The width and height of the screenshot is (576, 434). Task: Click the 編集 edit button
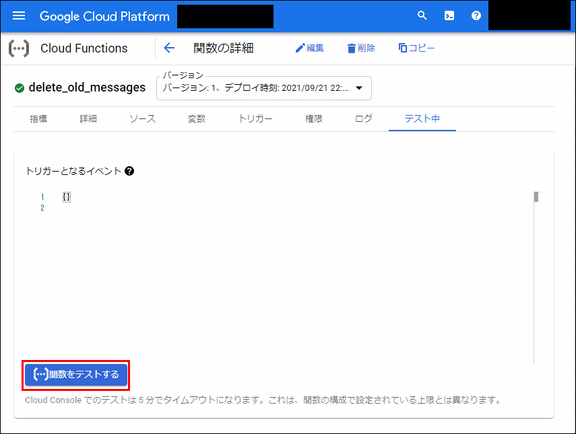click(x=309, y=48)
